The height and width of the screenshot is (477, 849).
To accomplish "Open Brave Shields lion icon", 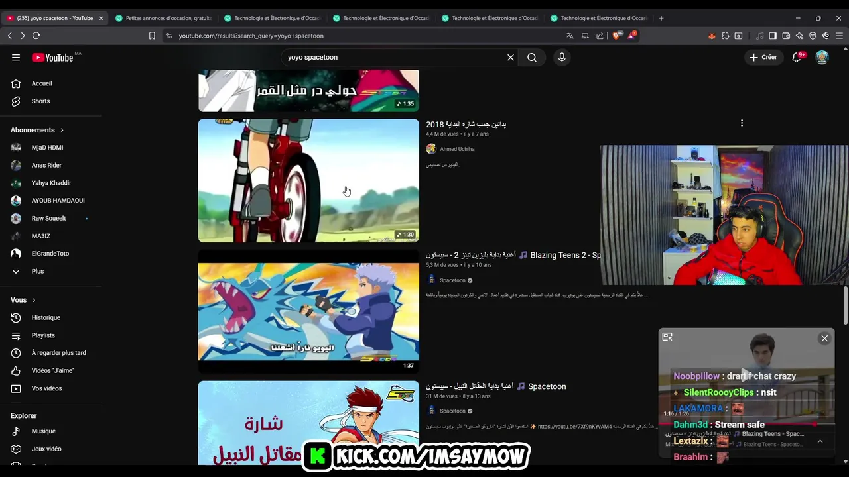I will pos(616,36).
